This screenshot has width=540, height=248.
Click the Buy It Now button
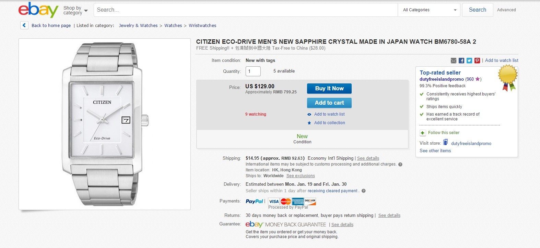tap(329, 89)
